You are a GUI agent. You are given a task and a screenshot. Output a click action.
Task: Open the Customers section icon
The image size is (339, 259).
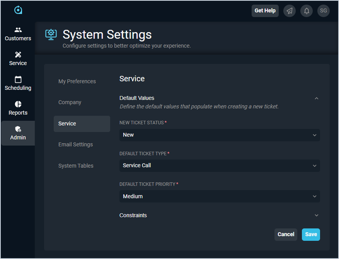coord(18,30)
